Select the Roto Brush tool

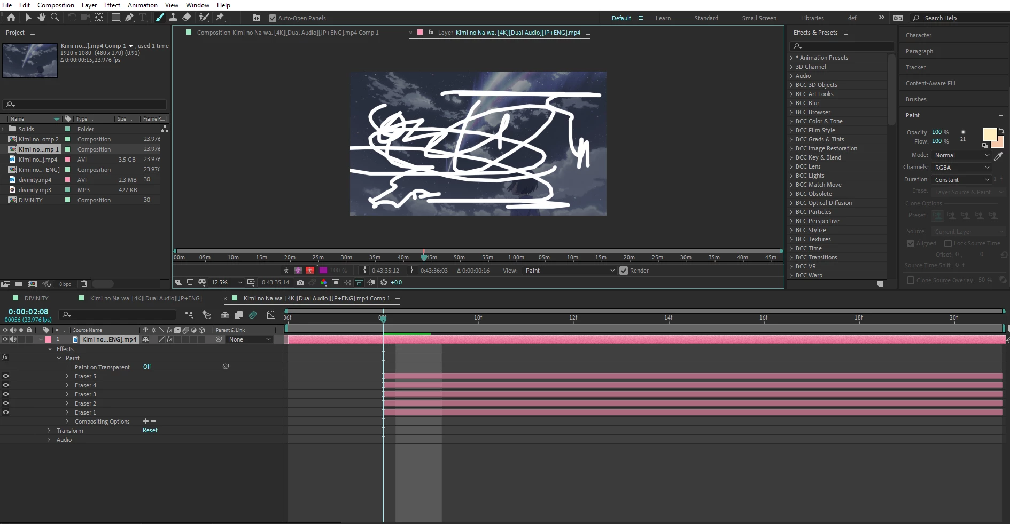203,18
